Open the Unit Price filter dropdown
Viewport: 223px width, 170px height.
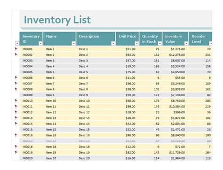pos(137,43)
